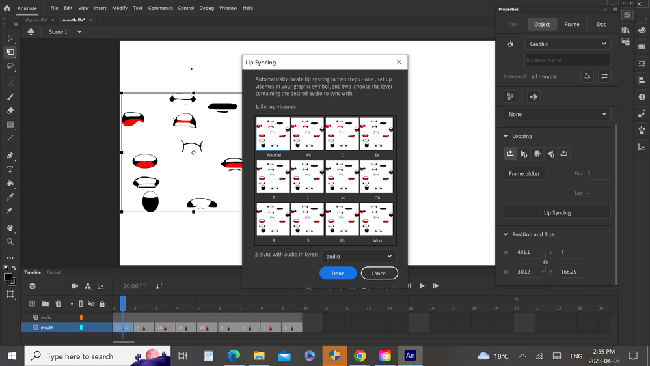Toggle highlight layers dot icon
Image resolution: width=650 pixels, height=366 pixels.
click(x=72, y=303)
